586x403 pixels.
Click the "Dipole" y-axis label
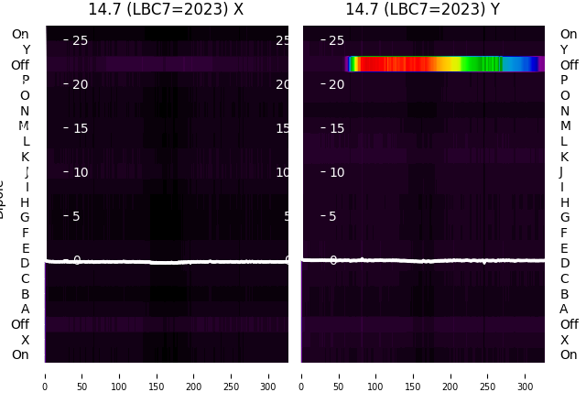(x=3, y=199)
